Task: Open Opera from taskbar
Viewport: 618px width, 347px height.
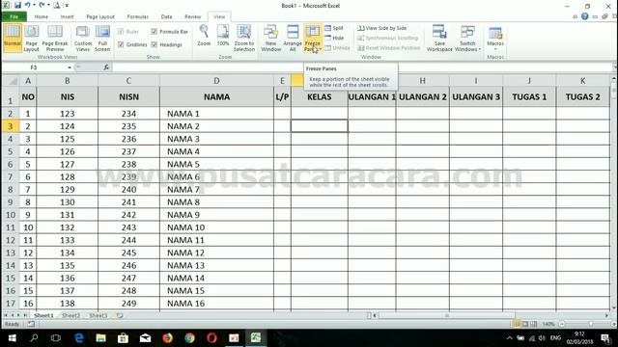Action: point(211,338)
